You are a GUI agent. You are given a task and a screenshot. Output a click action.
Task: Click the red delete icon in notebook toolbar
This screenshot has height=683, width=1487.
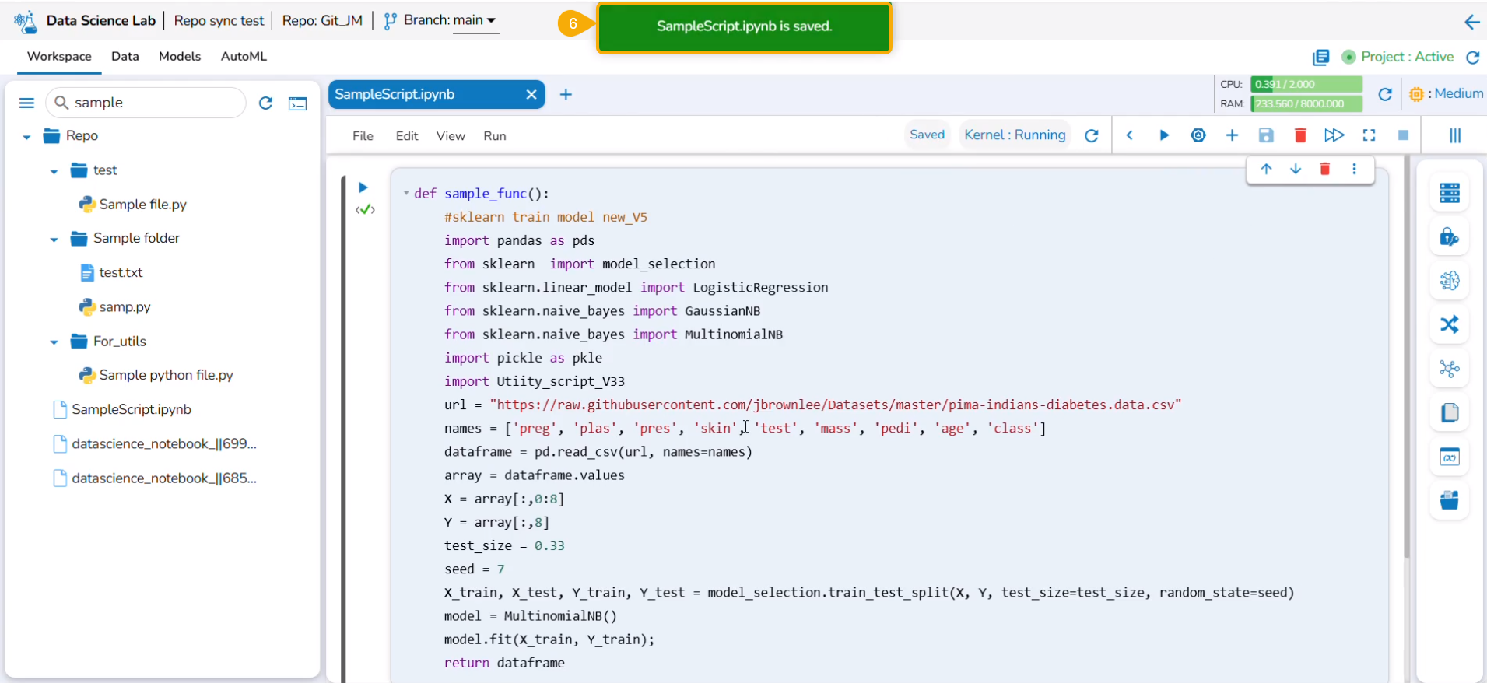[x=1299, y=135]
